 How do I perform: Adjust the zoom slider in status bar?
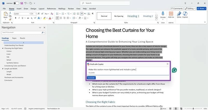click(193, 108)
